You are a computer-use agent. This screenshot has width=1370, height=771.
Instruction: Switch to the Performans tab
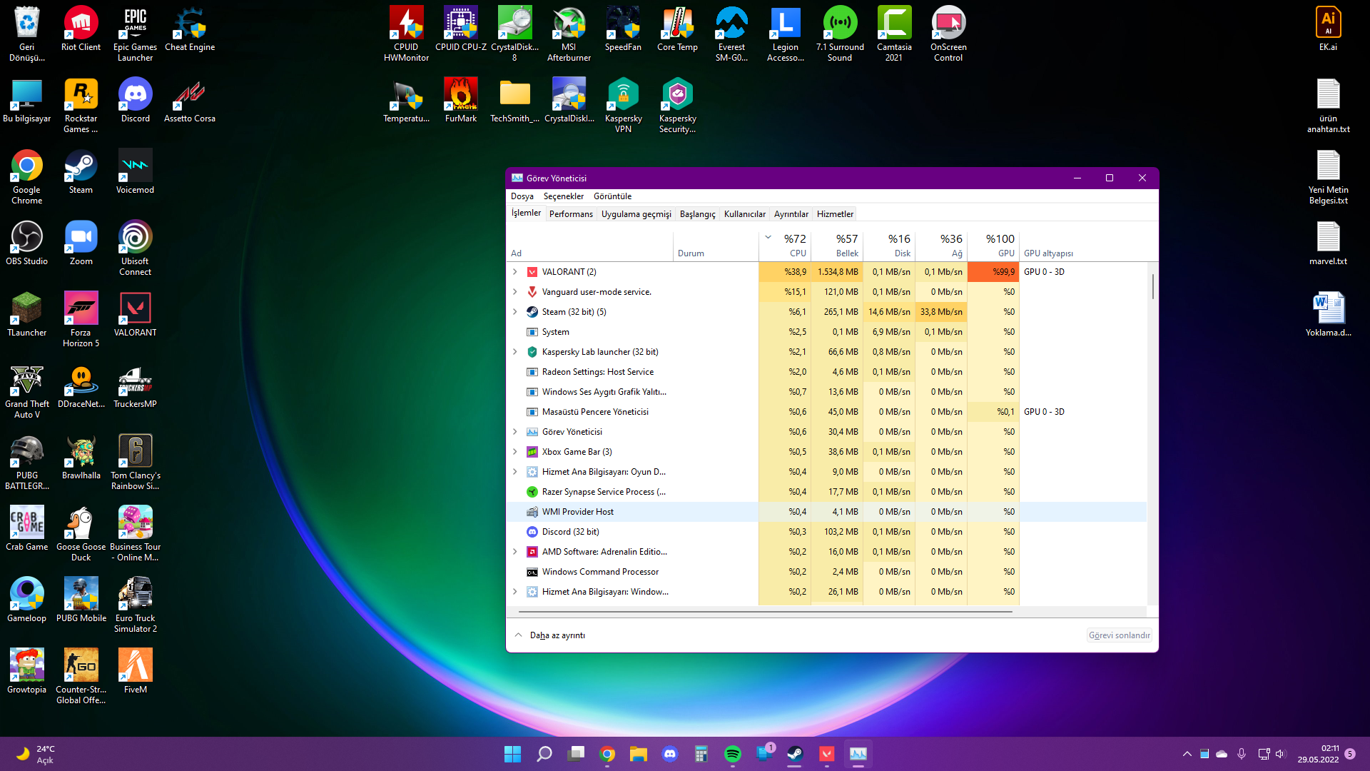[x=571, y=214]
